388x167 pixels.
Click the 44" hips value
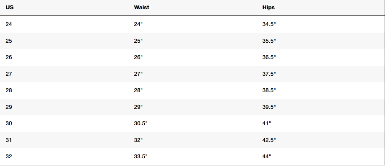coord(266,157)
